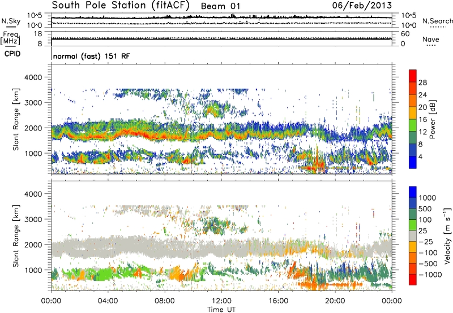The image size is (453, 313).
Task: Click the blue top of Velocity colorbar
Action: pos(413,192)
